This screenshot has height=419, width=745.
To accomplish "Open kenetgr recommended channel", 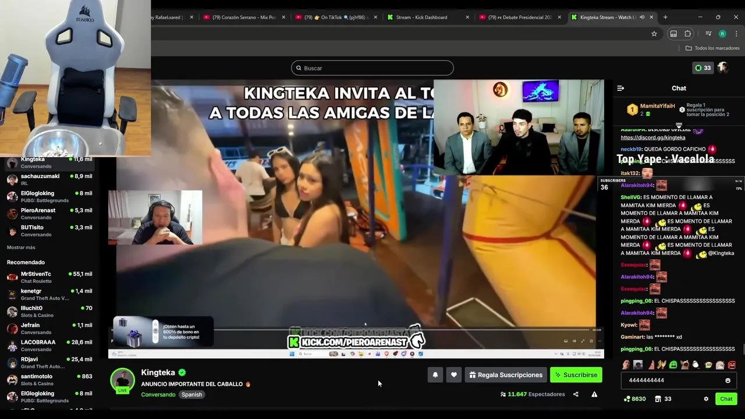I will point(49,294).
